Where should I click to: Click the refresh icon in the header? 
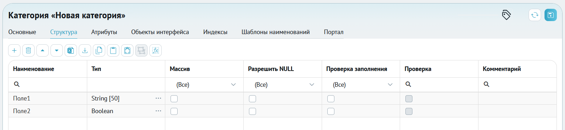click(x=535, y=15)
